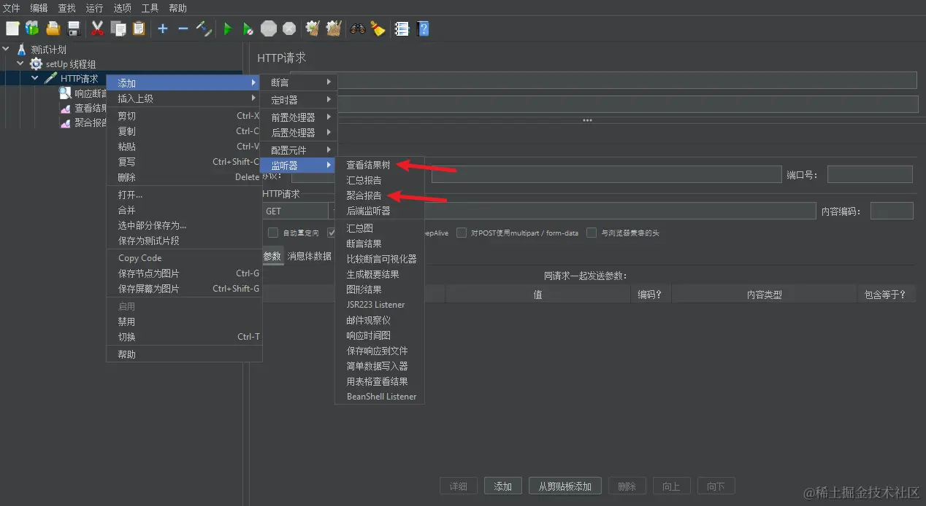926x506 pixels.
Task: Toggle 对POST使用multipart / form-data checkbox
Action: 462,233
